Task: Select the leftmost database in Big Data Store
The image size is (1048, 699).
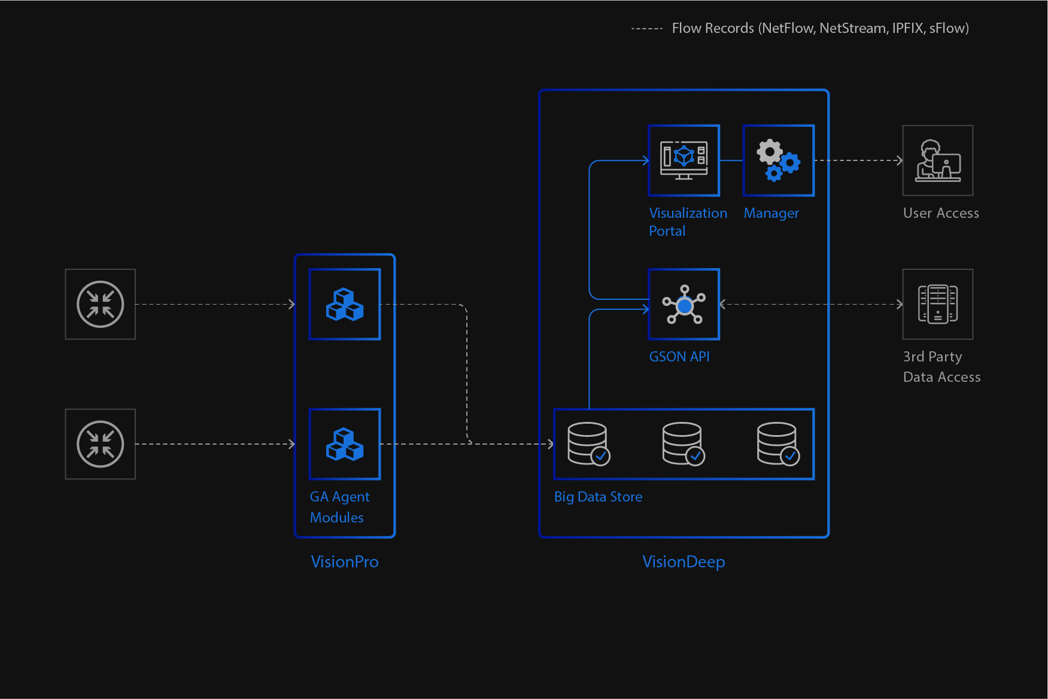Action: point(588,444)
